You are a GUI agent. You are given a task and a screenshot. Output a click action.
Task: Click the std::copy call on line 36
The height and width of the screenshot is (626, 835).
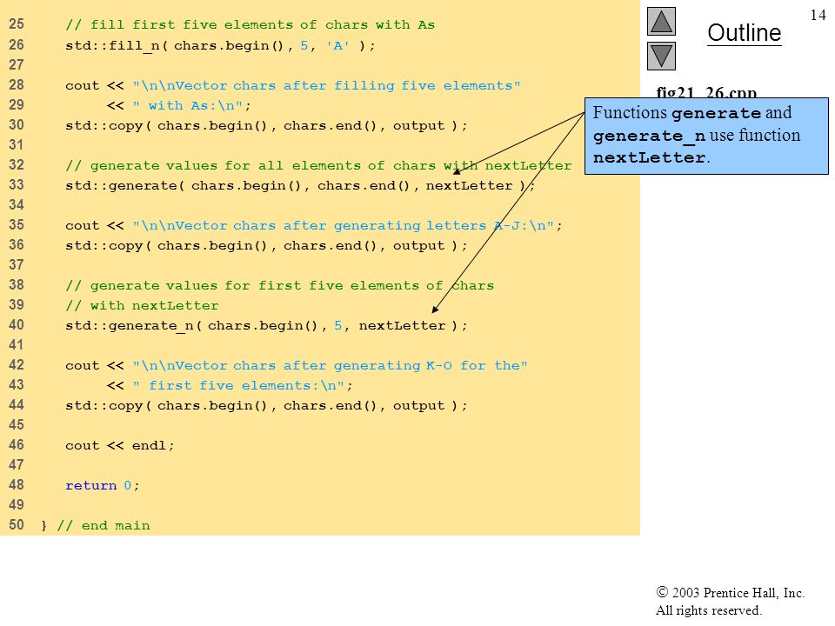coord(266,246)
